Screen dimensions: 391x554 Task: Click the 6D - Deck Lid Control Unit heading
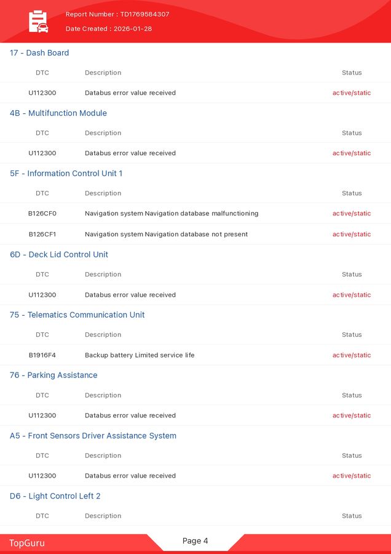[x=59, y=255]
